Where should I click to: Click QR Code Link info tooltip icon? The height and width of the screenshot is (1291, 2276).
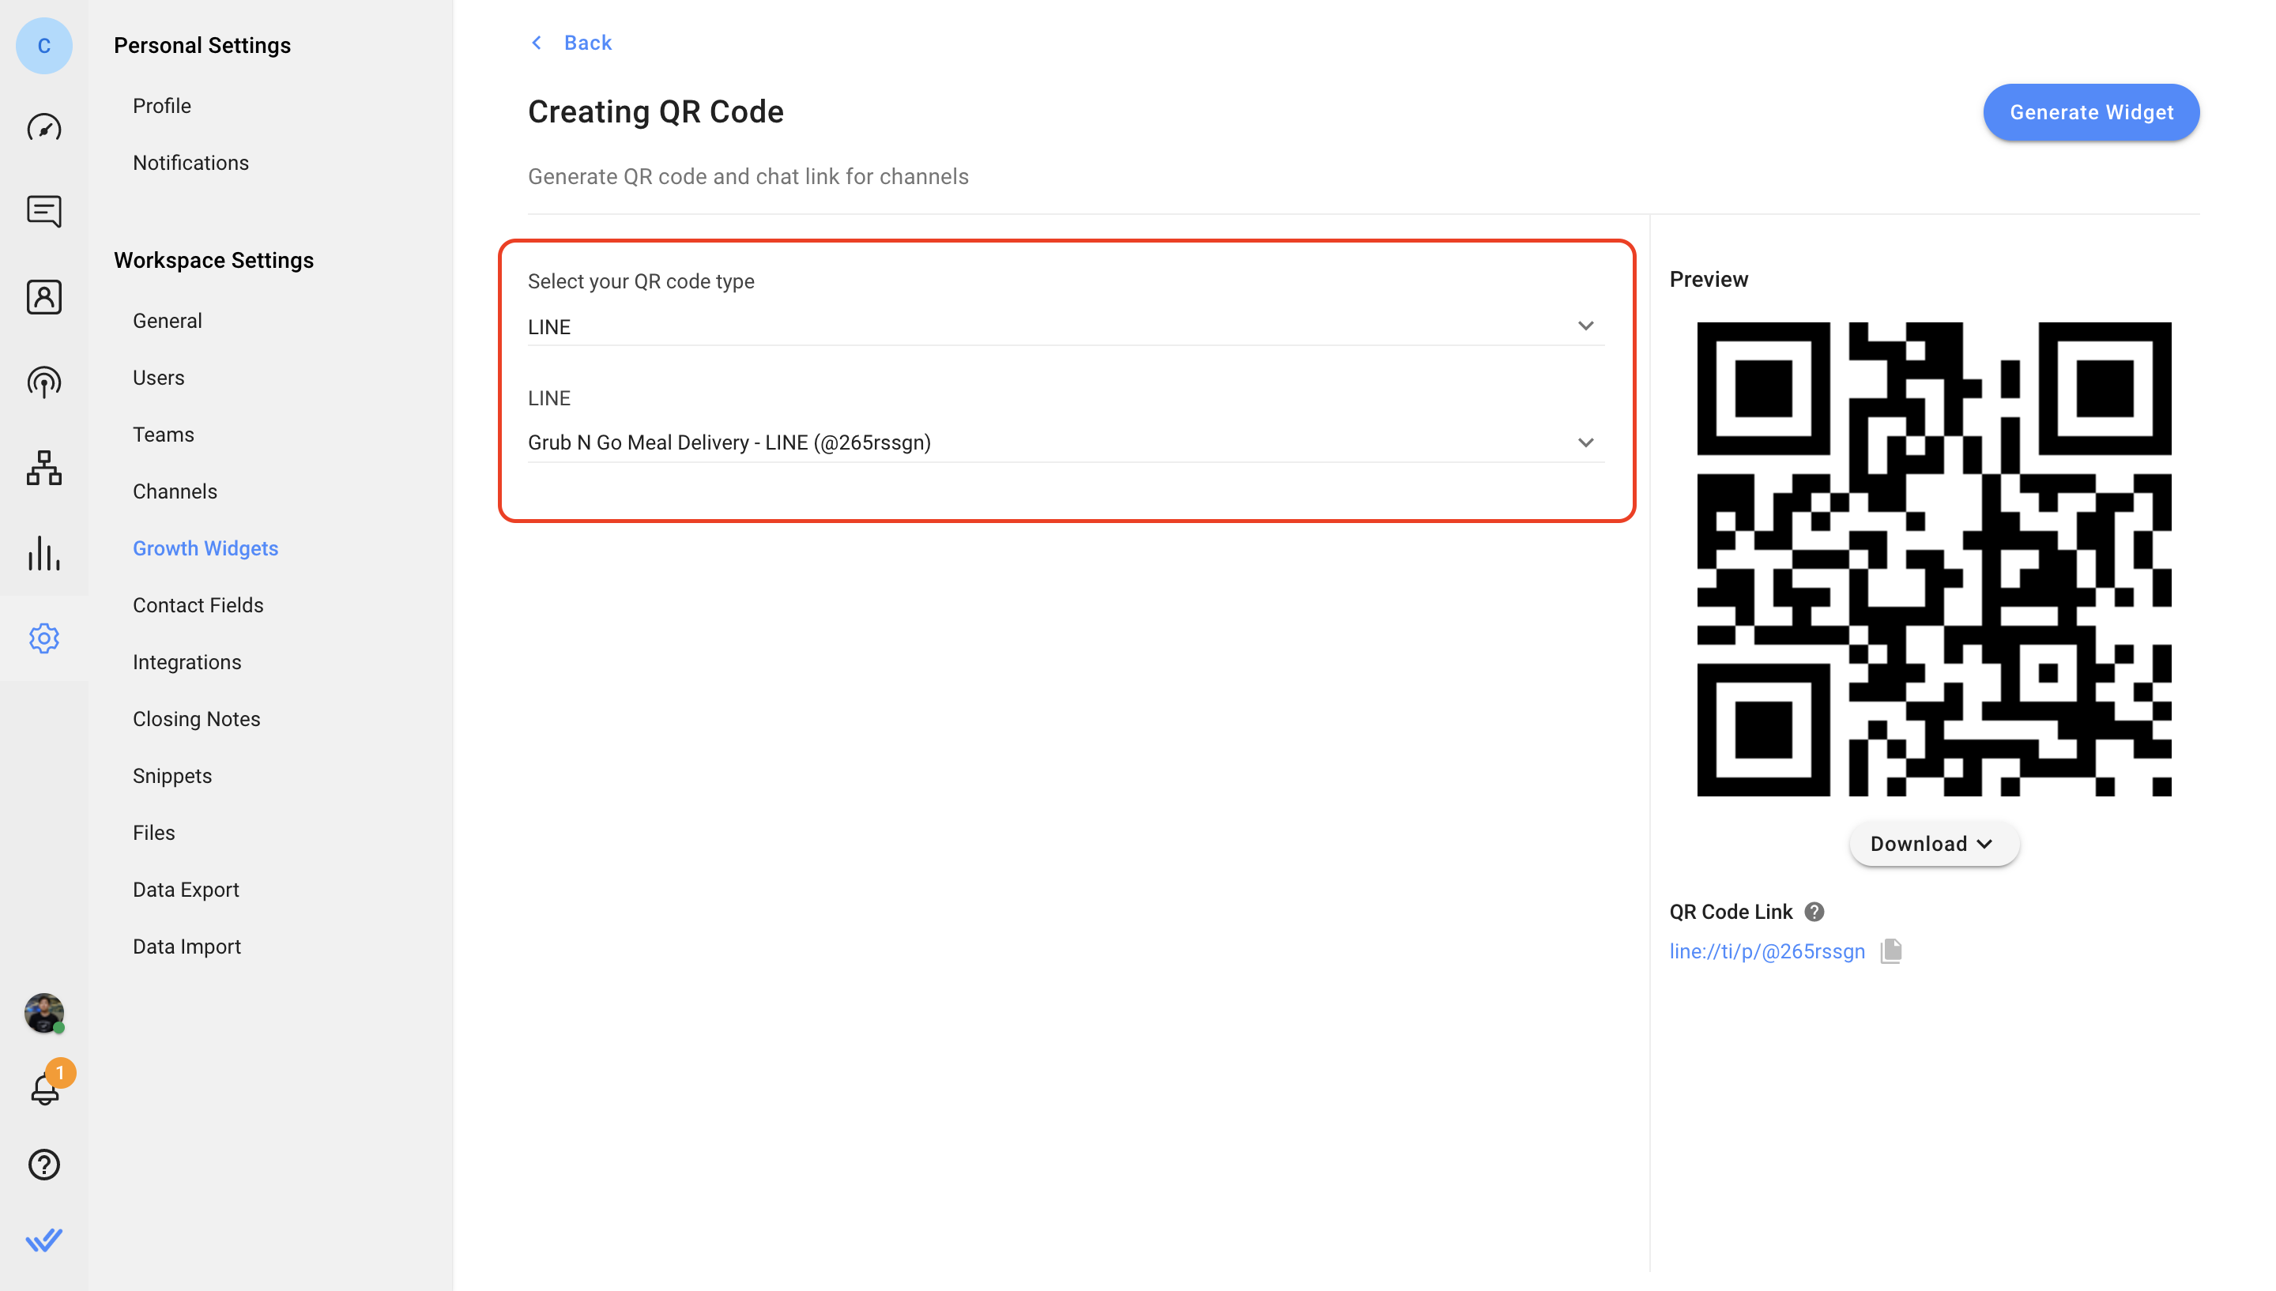pyautogui.click(x=1814, y=912)
